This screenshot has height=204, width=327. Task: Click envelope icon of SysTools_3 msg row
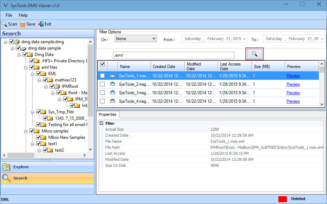[x=113, y=92]
